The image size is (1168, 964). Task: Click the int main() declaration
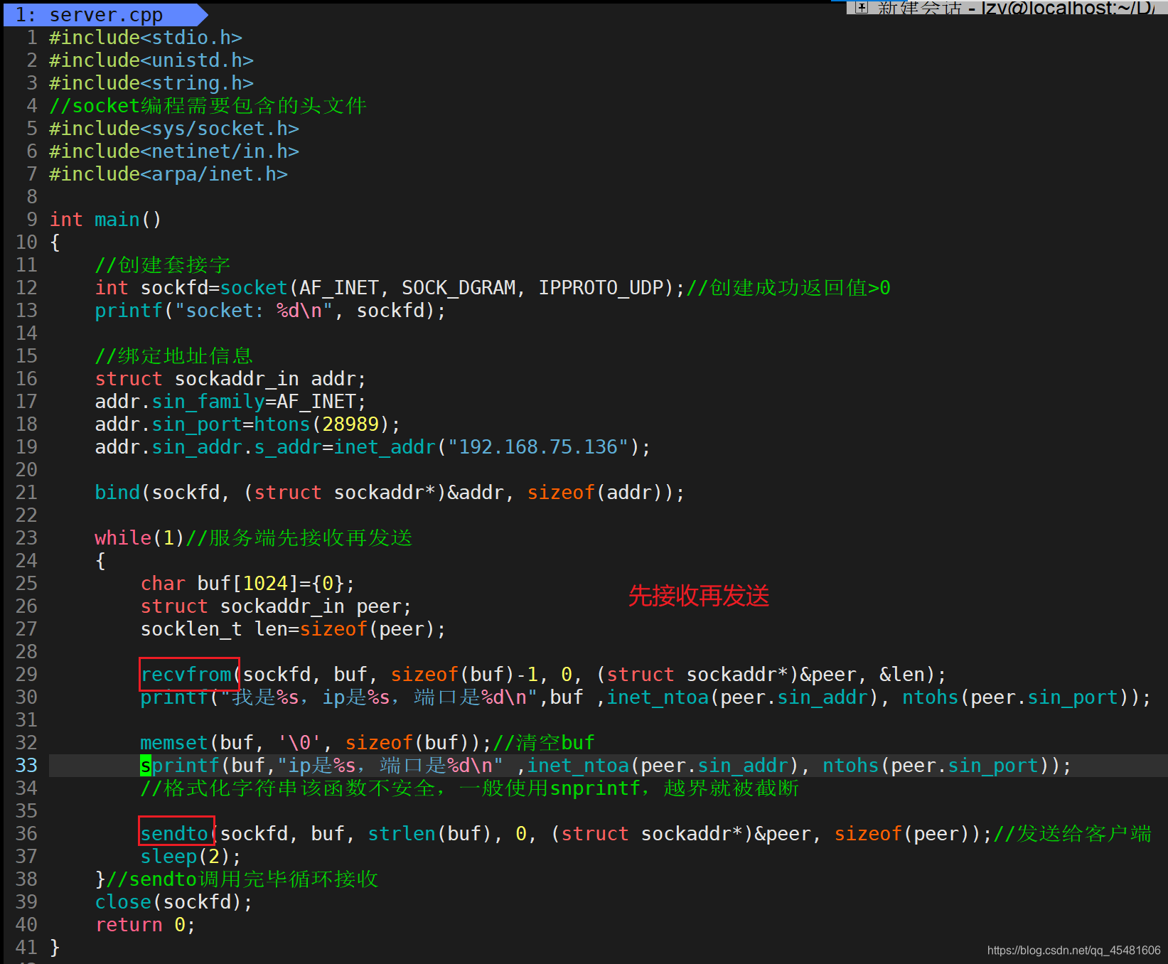(x=106, y=220)
